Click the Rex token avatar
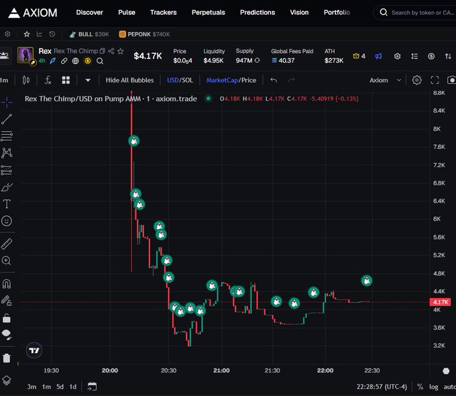The height and width of the screenshot is (396, 456). click(x=25, y=55)
